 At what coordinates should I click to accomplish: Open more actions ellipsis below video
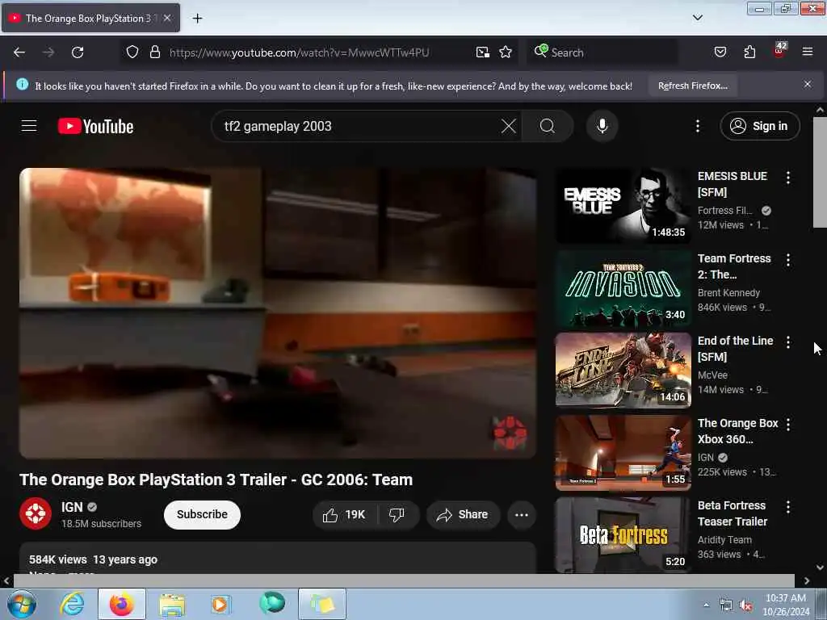coord(521,514)
